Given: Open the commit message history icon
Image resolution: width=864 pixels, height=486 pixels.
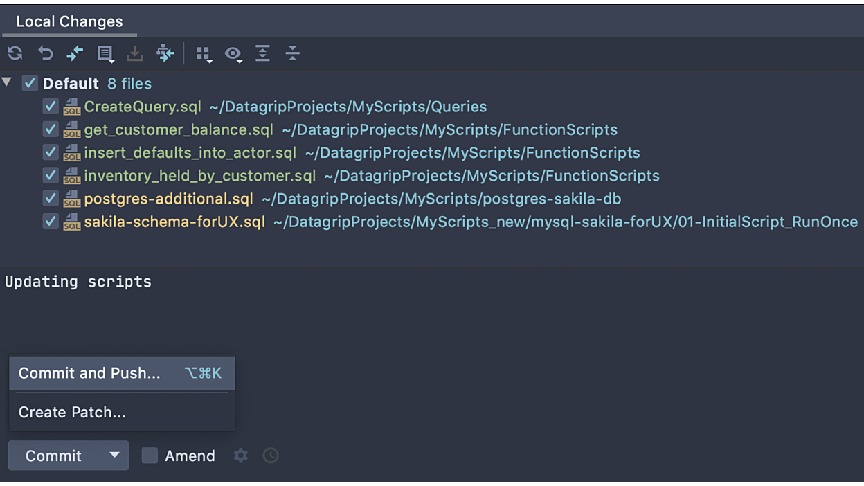Looking at the screenshot, I should point(270,456).
